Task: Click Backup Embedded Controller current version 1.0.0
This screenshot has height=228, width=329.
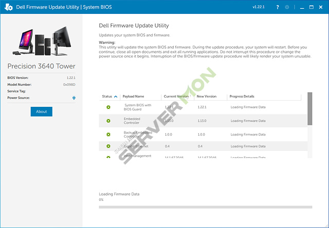Action: pyautogui.click(x=169, y=135)
